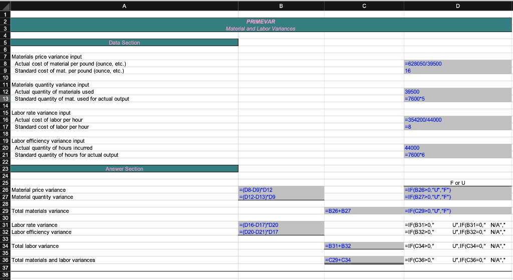The width and height of the screenshot is (513, 280).
Task: Select column C header
Action: tap(364, 6)
